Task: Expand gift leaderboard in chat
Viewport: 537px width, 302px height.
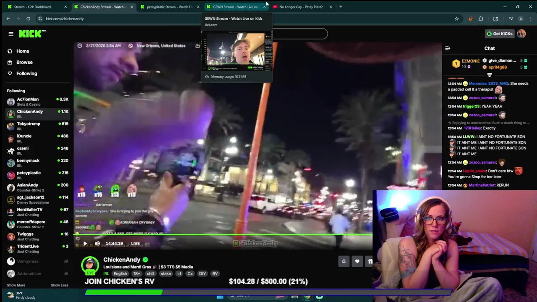Action: pos(489,75)
